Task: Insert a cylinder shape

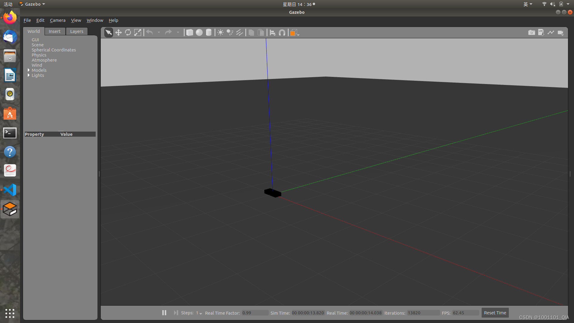Action: pos(209,32)
